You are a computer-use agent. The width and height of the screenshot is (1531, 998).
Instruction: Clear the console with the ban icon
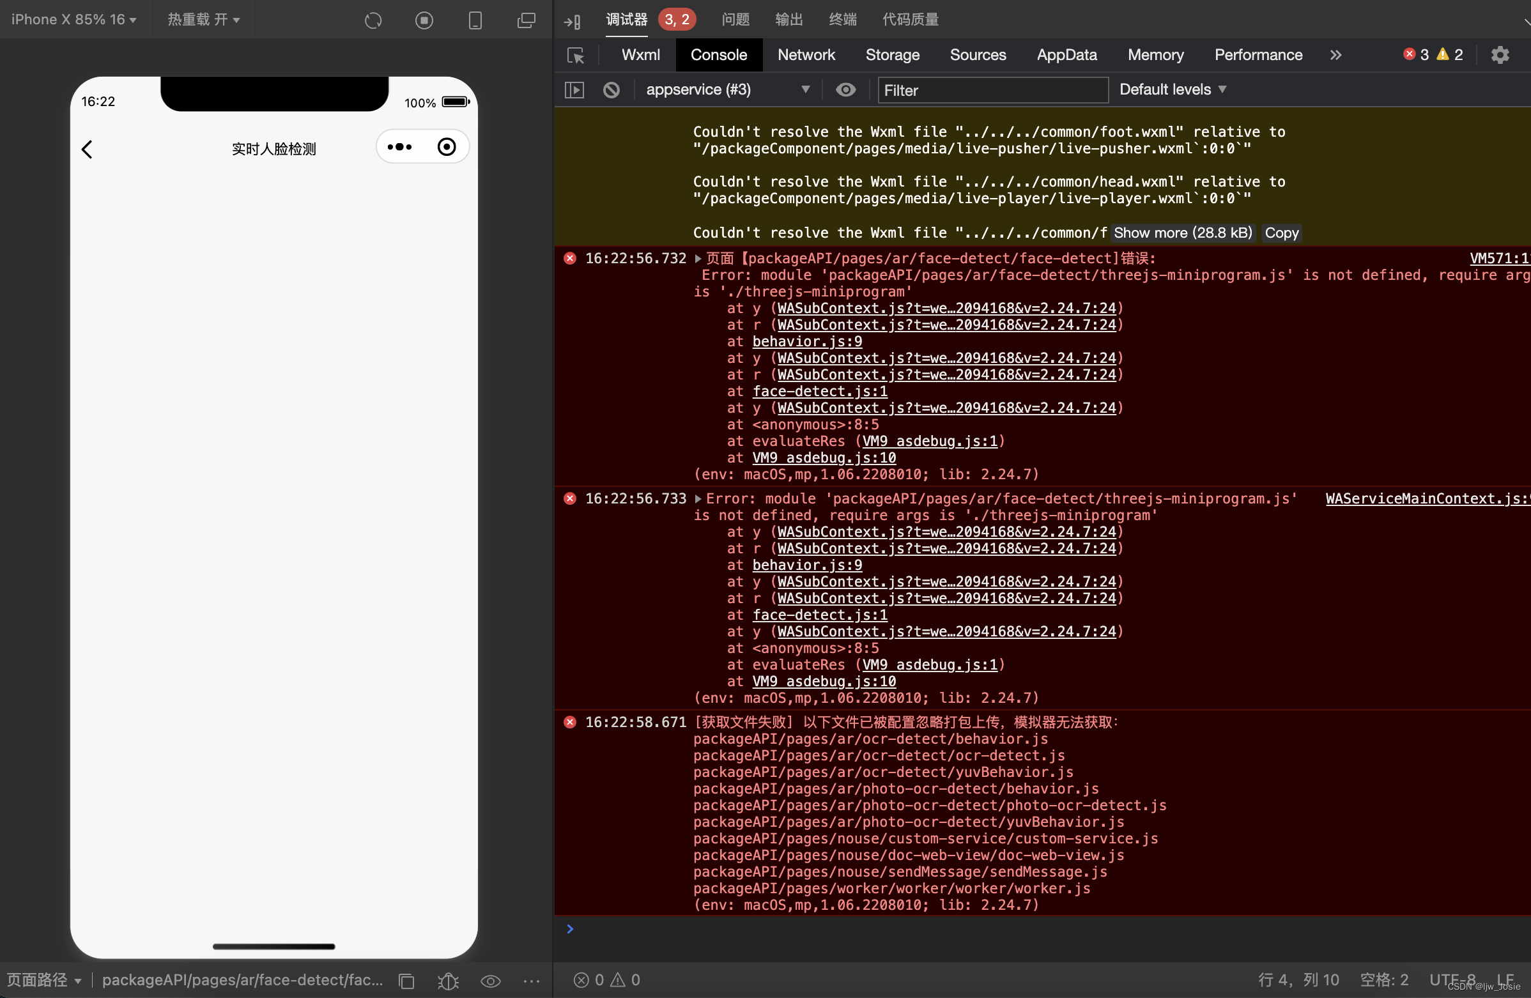(611, 90)
